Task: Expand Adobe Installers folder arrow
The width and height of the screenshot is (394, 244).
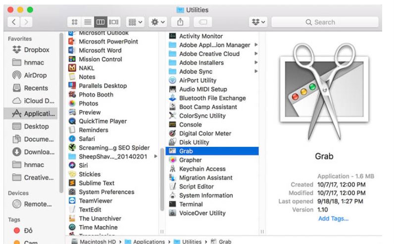Action: [x=256, y=62]
